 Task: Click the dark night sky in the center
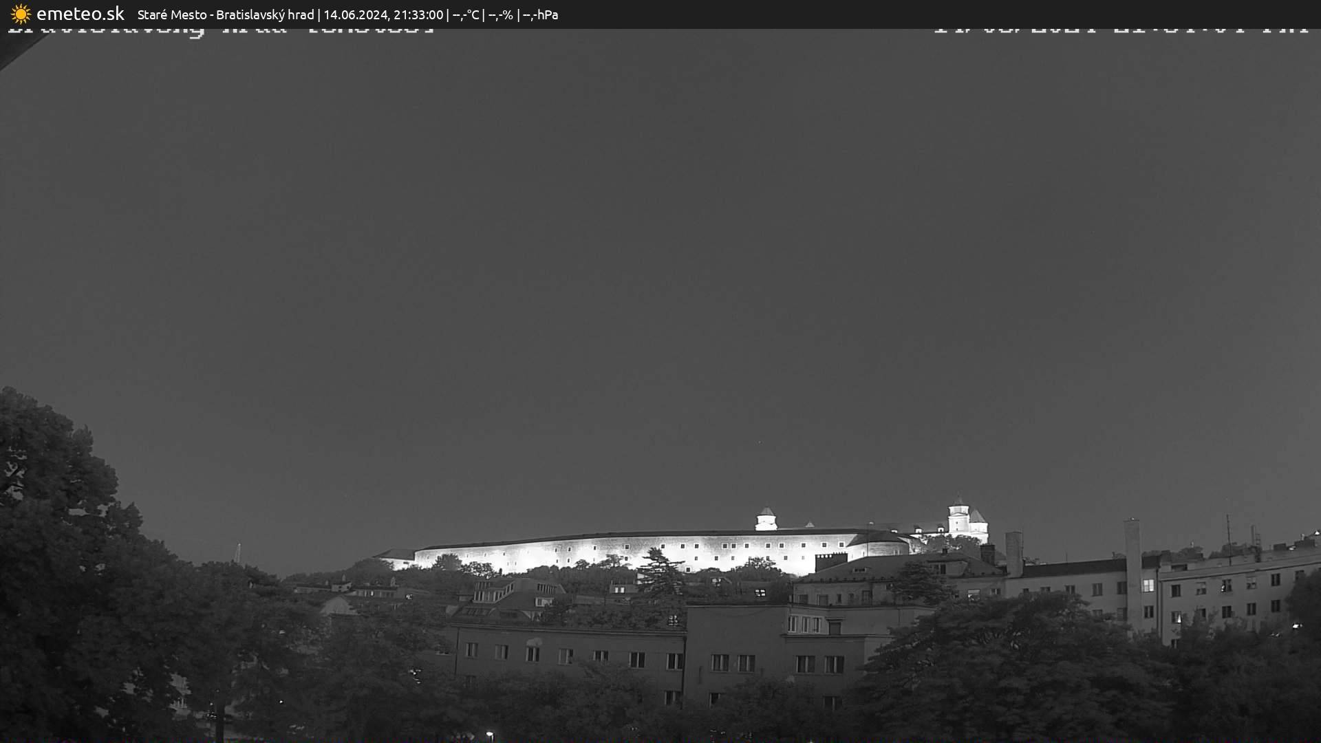[660, 275]
